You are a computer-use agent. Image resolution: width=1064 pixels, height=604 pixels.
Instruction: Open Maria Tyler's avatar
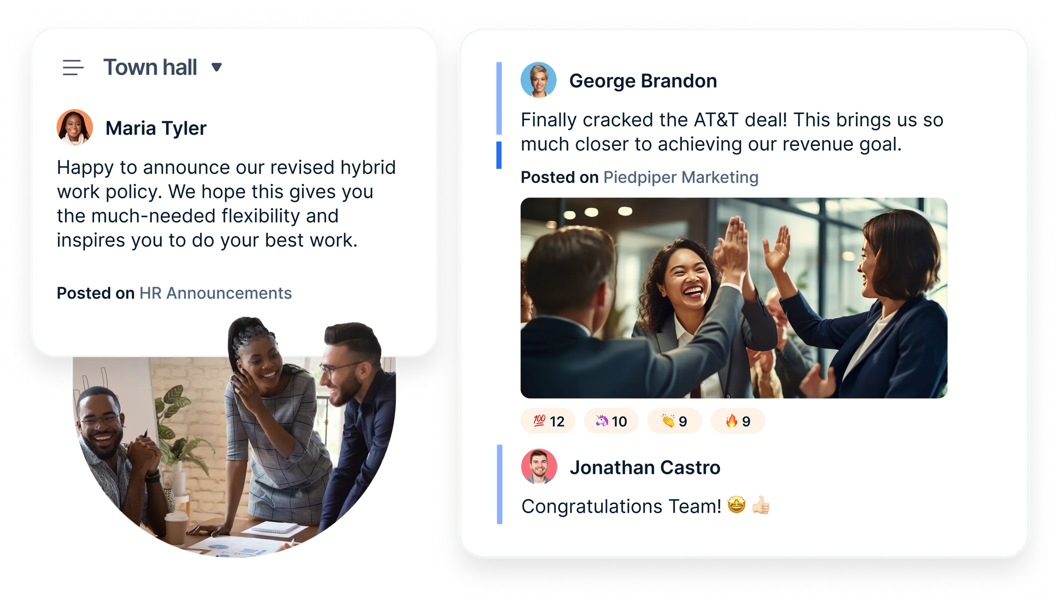click(x=75, y=127)
